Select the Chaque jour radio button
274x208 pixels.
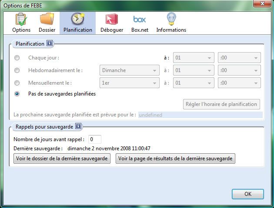pos(17,58)
